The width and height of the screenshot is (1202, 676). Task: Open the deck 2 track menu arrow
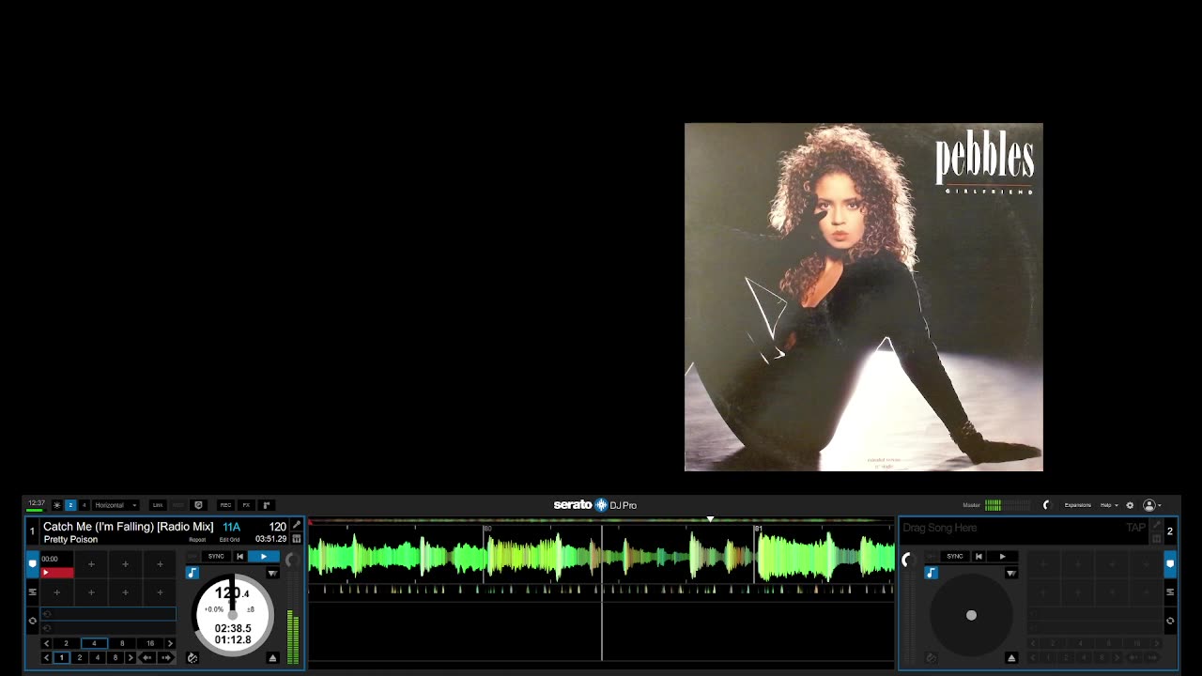[x=1011, y=573]
